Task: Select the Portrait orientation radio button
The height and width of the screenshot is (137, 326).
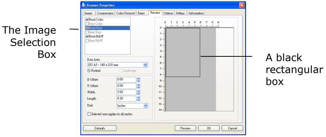Action: (89, 70)
